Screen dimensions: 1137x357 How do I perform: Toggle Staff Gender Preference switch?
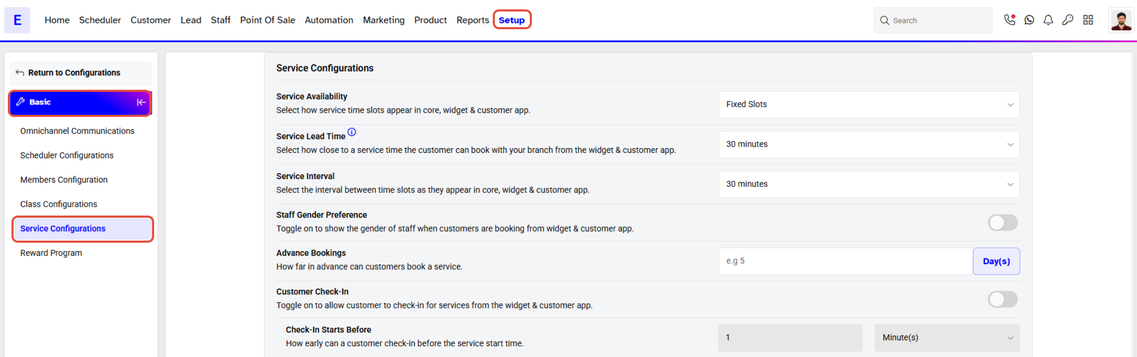[x=1002, y=223]
